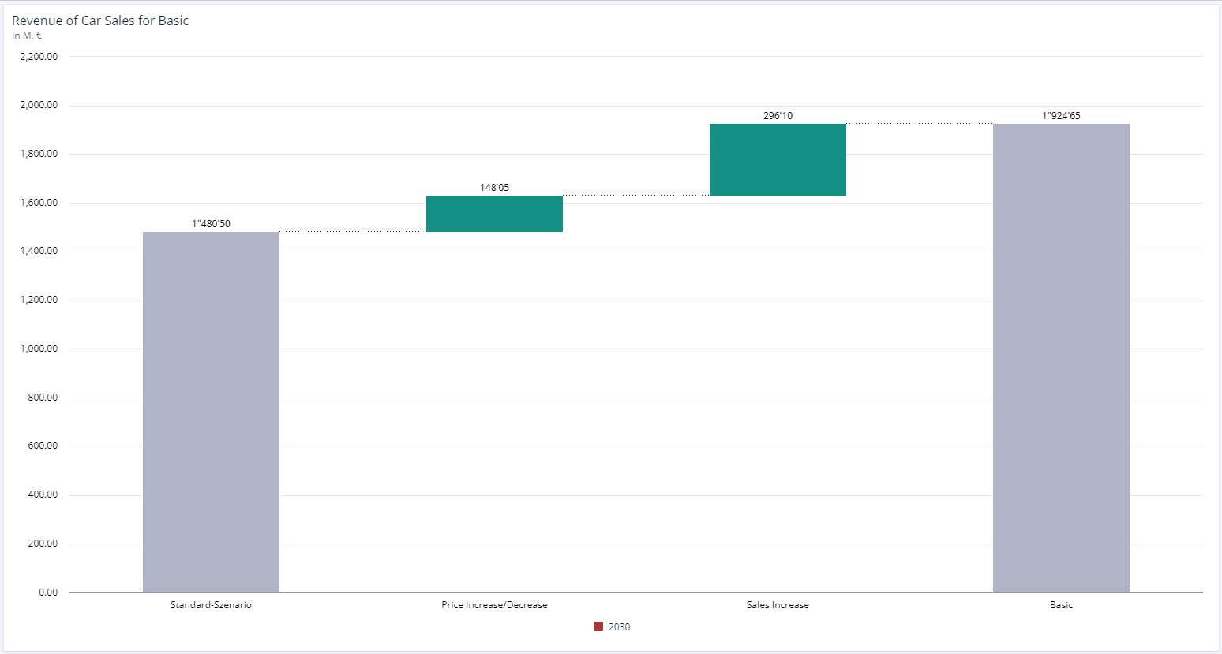Click the Price Increase/Decrease axis label

[494, 605]
